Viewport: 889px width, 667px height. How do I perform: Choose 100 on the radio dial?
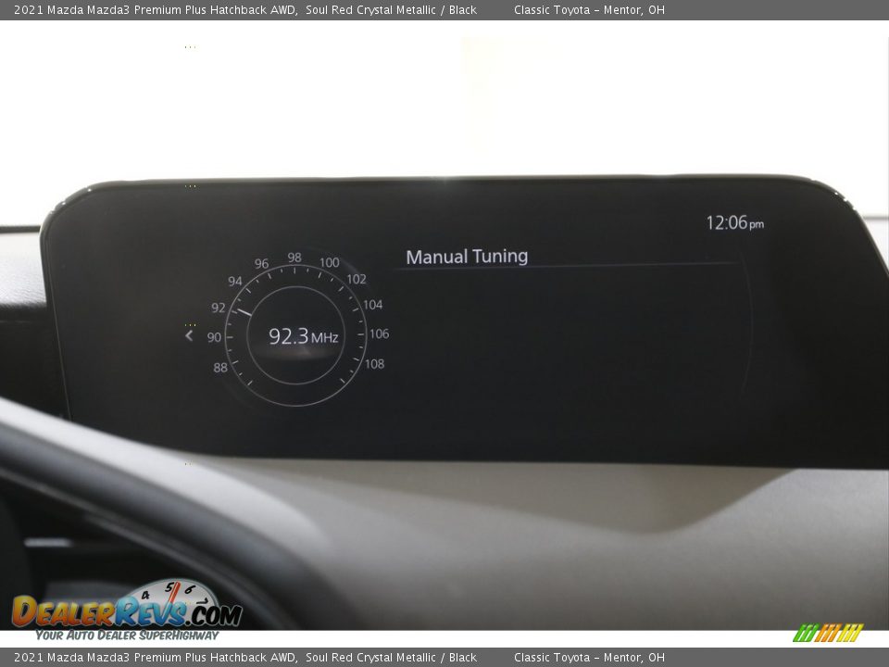tap(329, 262)
